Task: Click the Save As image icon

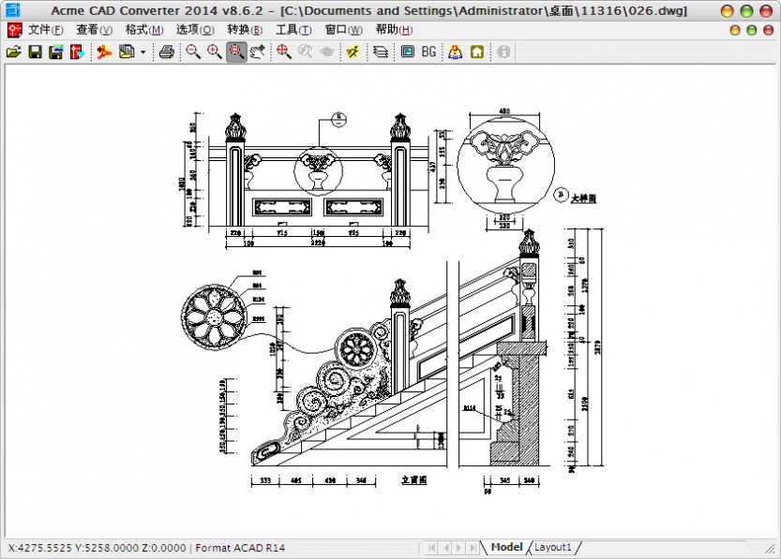Action: click(56, 51)
